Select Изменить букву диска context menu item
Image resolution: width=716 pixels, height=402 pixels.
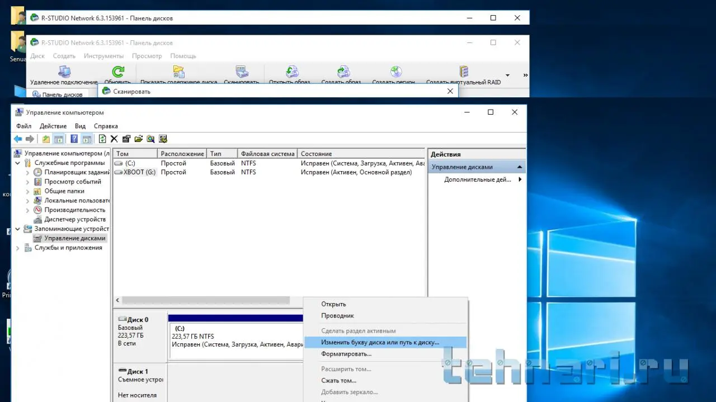pos(380,342)
